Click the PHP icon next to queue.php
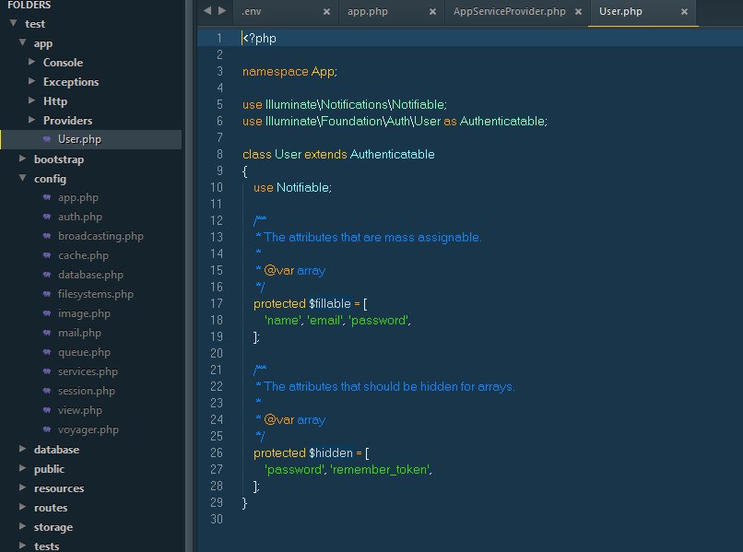 coord(47,352)
